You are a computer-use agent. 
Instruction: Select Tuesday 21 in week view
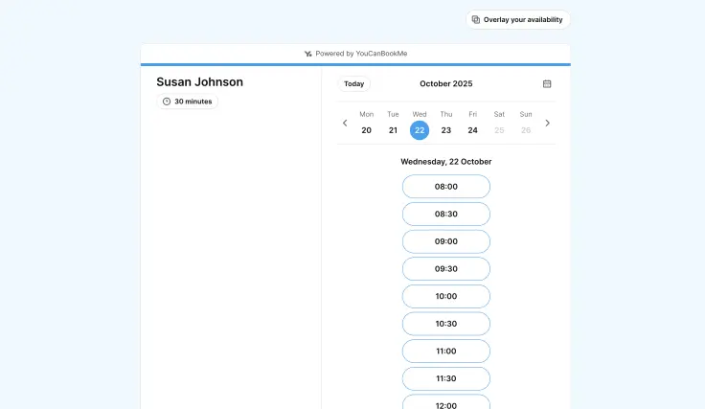point(393,130)
